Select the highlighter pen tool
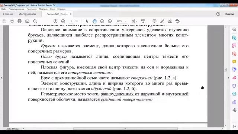 [162, 21]
